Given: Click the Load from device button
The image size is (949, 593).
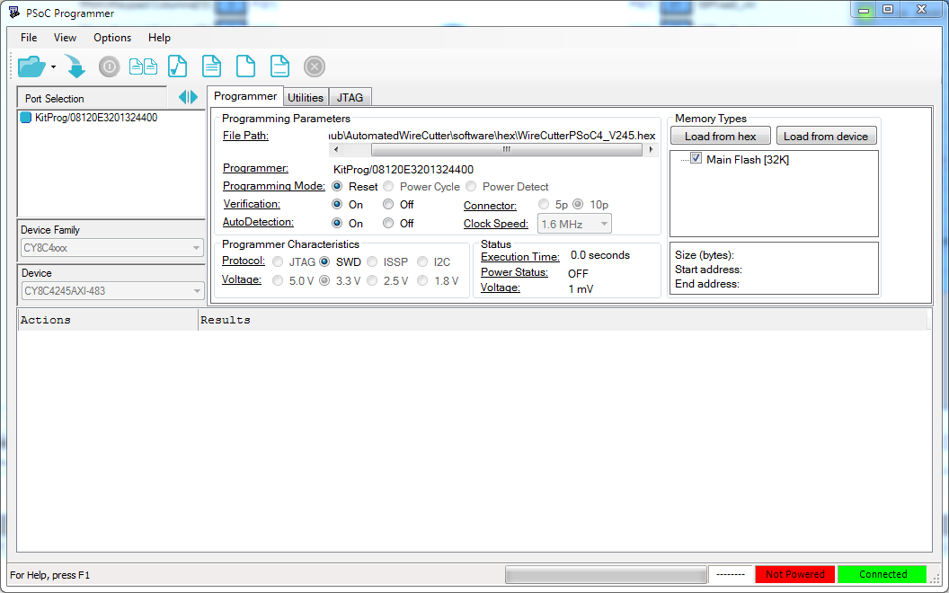Looking at the screenshot, I should coord(826,137).
